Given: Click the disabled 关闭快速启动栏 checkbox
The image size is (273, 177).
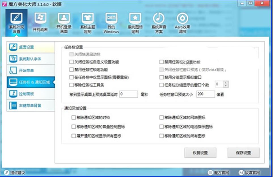Looking at the screenshot, I should coord(71,54).
